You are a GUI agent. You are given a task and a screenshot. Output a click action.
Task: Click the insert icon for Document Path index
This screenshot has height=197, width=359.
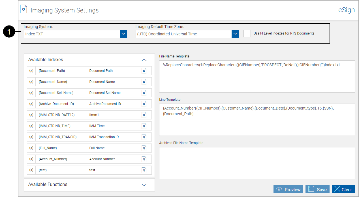[x=144, y=71]
